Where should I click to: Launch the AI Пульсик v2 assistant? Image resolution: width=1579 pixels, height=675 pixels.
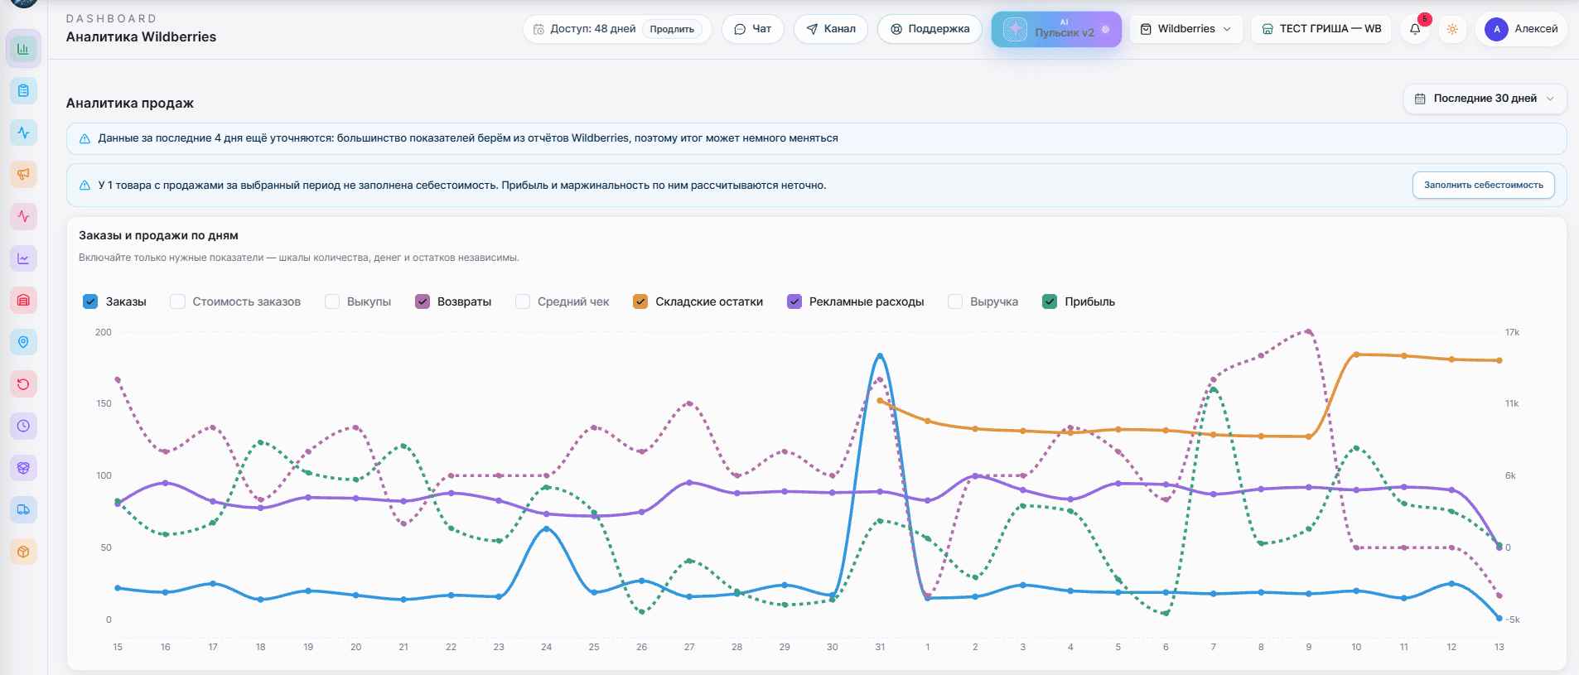pyautogui.click(x=1056, y=29)
